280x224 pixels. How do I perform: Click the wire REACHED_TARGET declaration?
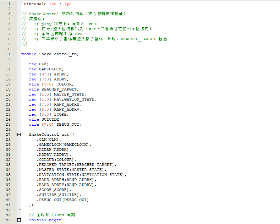pyautogui.click(x=54, y=89)
